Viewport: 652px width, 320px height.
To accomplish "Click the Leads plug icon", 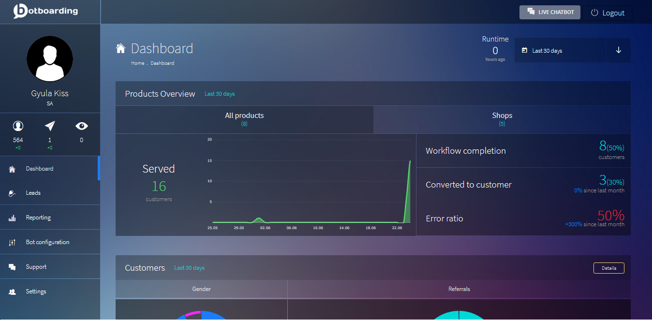I will pos(12,193).
